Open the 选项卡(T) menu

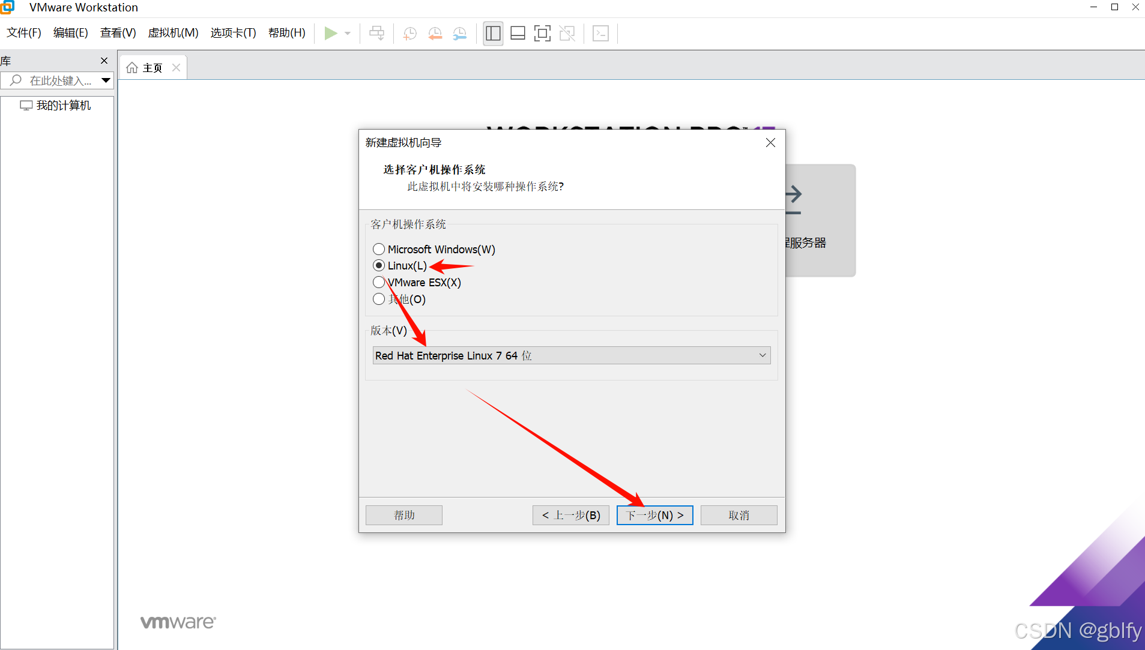click(234, 33)
